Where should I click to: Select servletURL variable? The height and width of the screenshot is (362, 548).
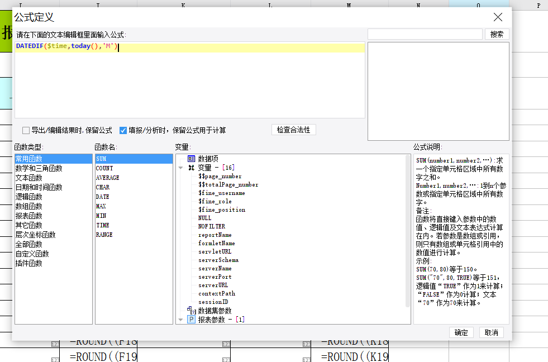pyautogui.click(x=215, y=251)
